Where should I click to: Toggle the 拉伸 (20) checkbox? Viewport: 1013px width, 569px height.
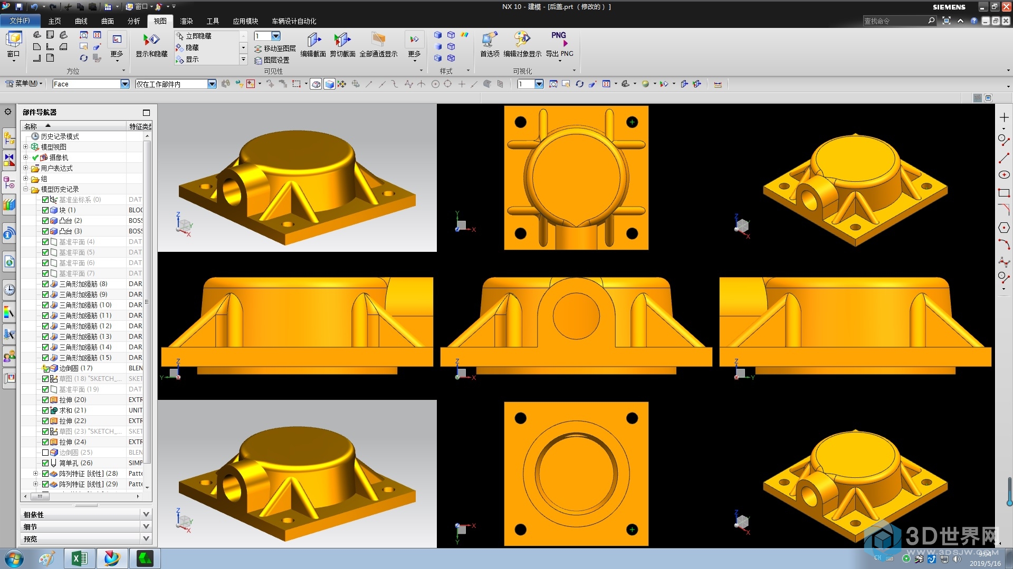(x=45, y=400)
